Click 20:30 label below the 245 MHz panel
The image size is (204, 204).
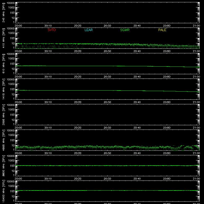pos(107,26)
